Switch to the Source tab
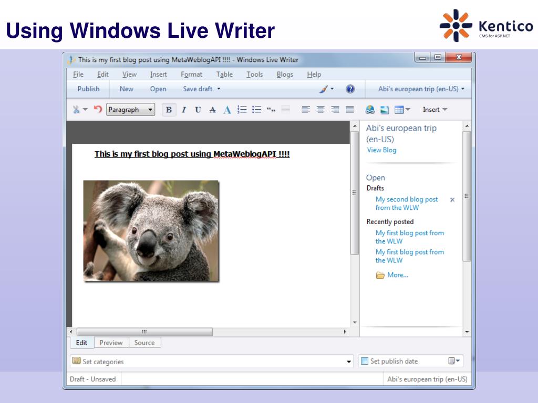The image size is (538, 403). coord(144,343)
